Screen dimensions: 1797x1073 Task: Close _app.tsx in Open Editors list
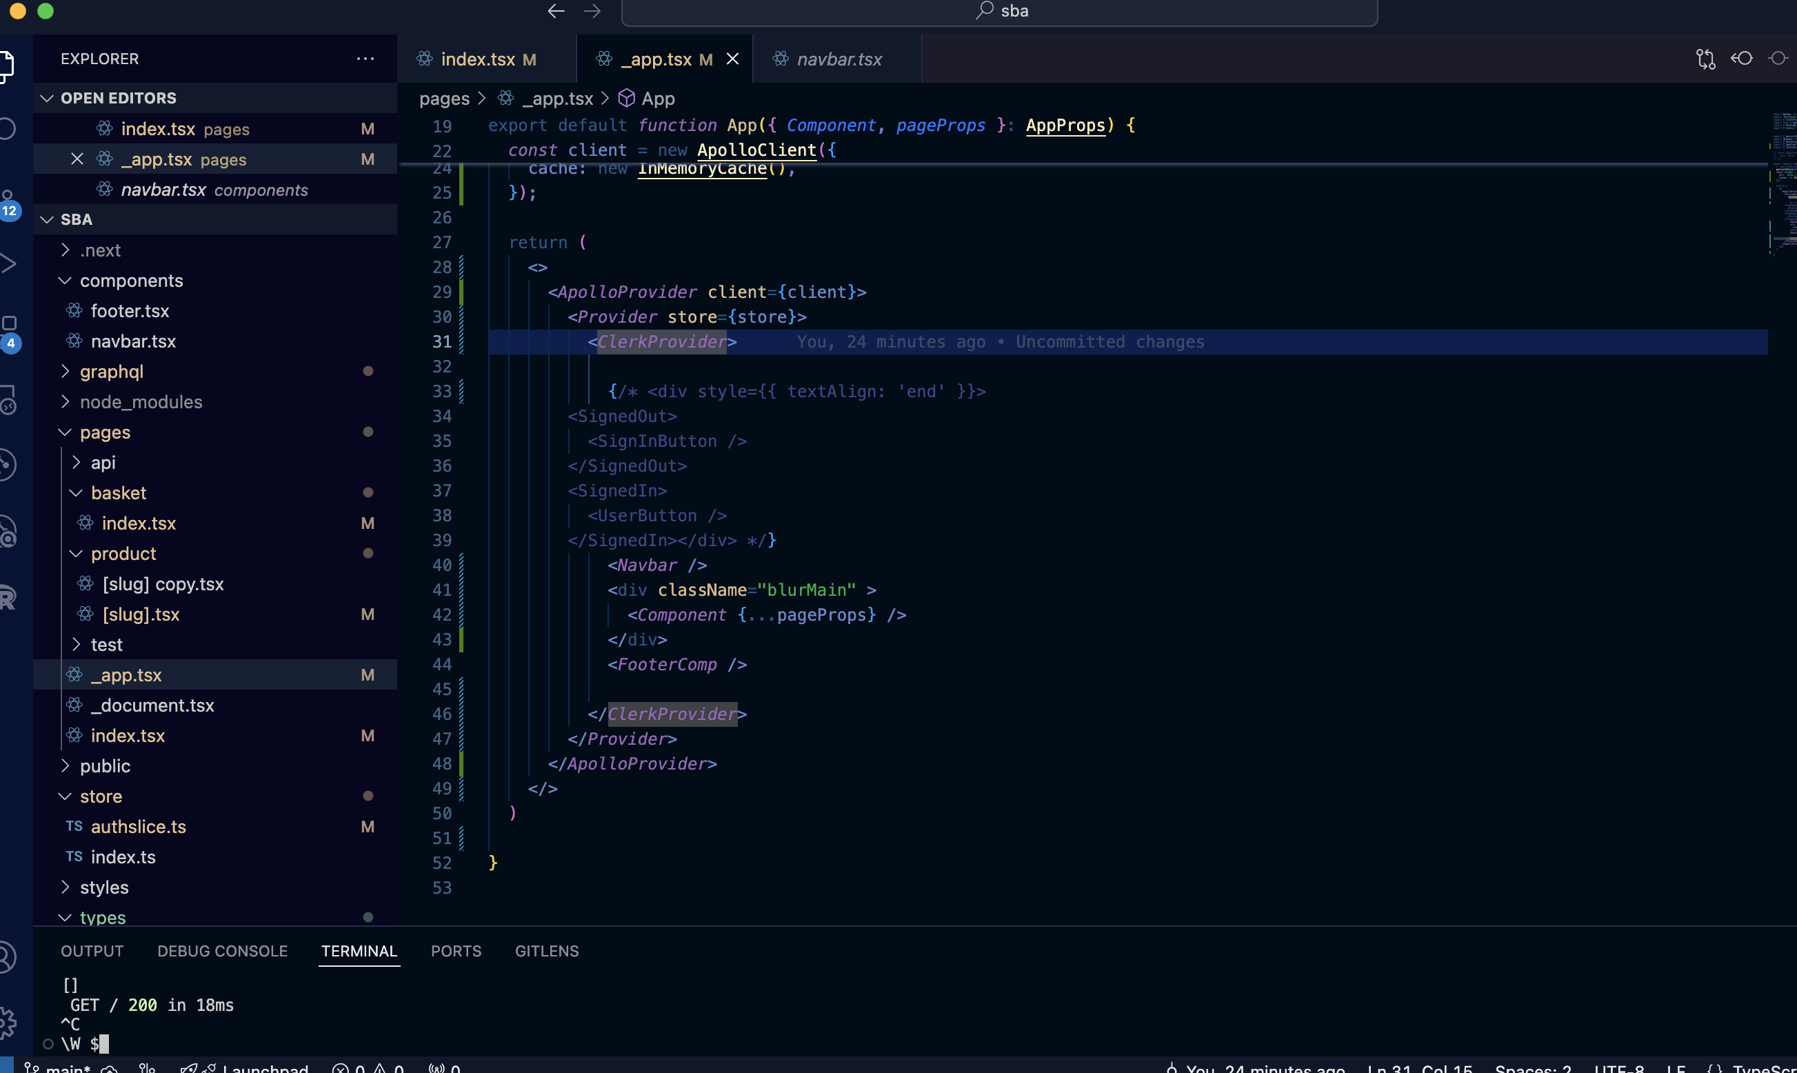point(77,159)
